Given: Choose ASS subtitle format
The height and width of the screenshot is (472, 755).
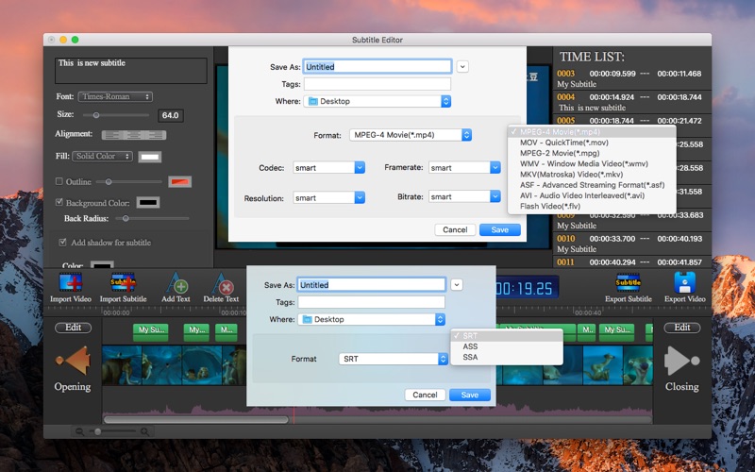Looking at the screenshot, I should click(x=507, y=346).
